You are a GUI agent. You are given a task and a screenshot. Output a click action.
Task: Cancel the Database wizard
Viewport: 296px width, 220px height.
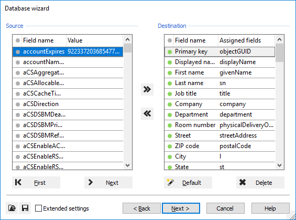click(225, 208)
